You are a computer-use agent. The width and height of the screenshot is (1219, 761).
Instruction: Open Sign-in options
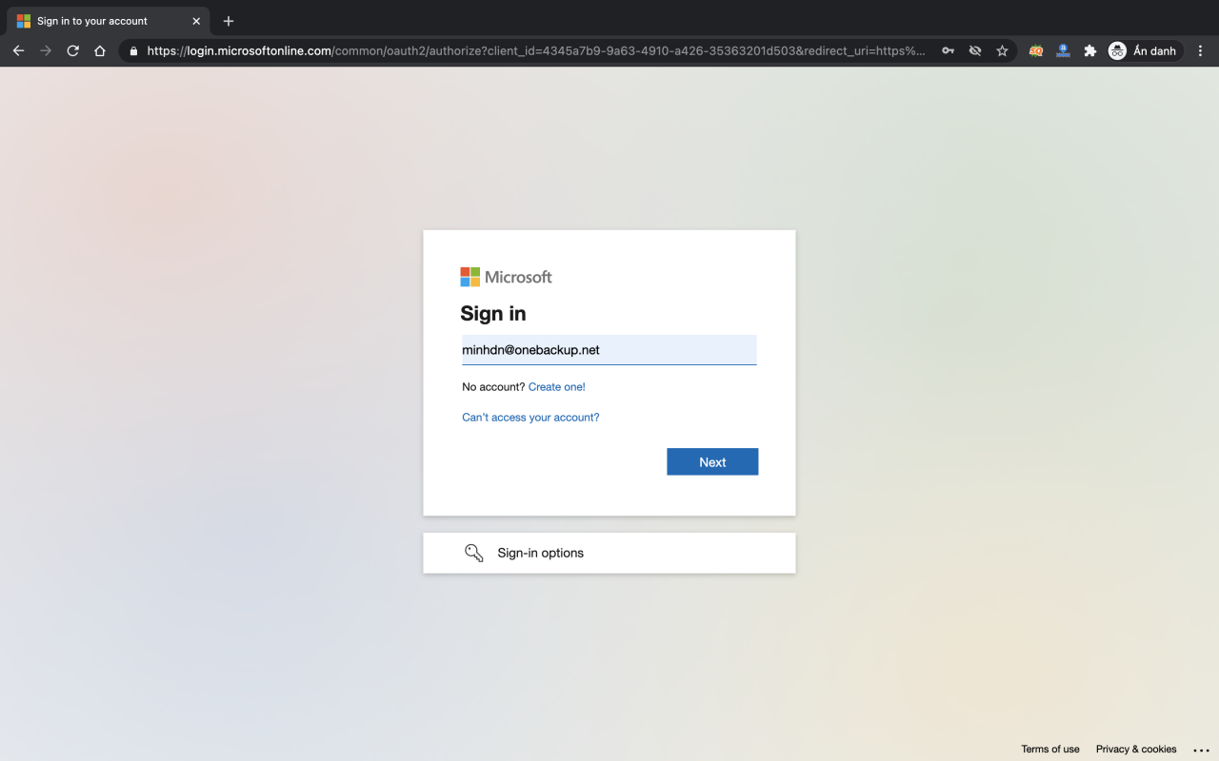click(x=609, y=553)
